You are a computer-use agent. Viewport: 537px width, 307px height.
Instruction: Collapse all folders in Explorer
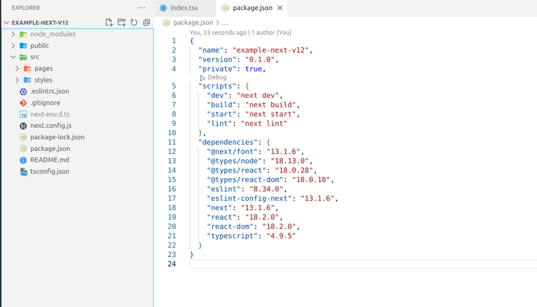point(146,23)
